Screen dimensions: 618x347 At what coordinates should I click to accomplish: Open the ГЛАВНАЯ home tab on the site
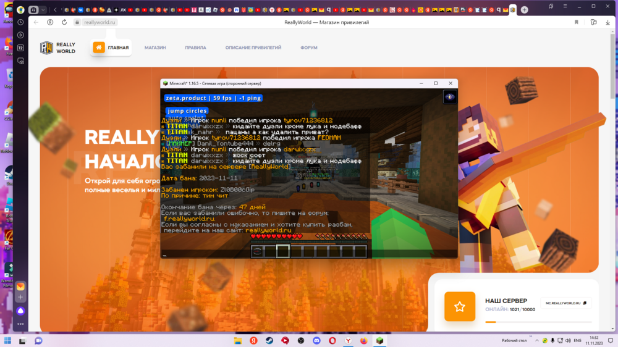111,48
